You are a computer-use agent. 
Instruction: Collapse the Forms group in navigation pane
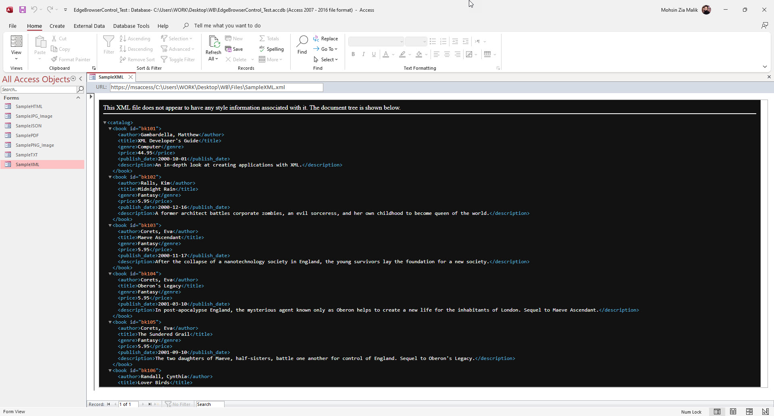[x=78, y=98]
